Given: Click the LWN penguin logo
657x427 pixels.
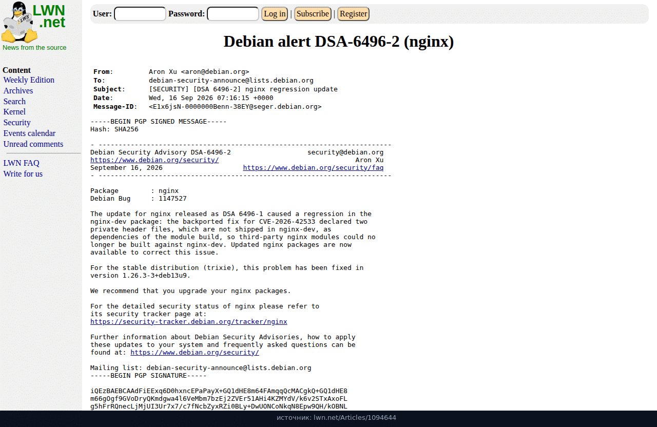Looking at the screenshot, I should pyautogui.click(x=20, y=22).
